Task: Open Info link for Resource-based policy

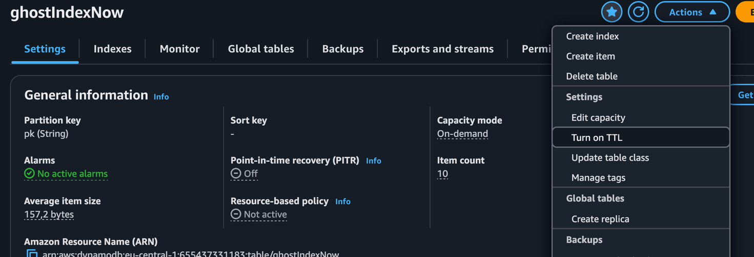Action: [x=343, y=202]
